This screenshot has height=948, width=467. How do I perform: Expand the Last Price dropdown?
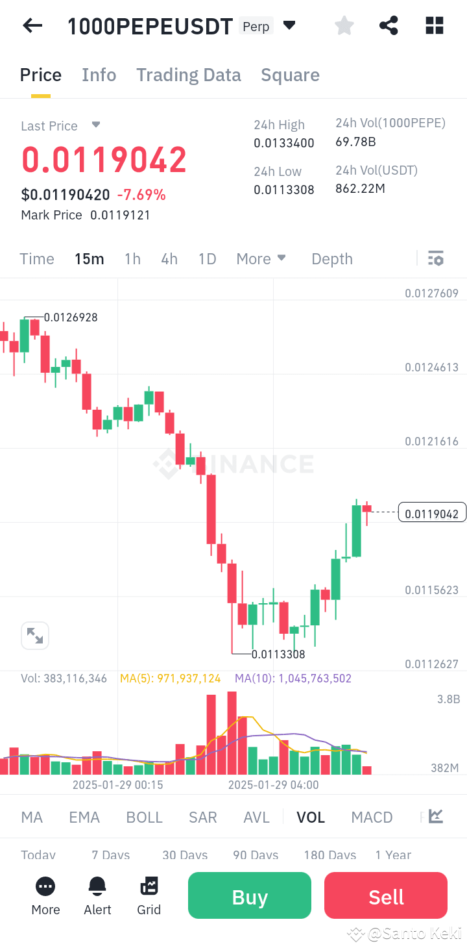pyautogui.click(x=96, y=125)
